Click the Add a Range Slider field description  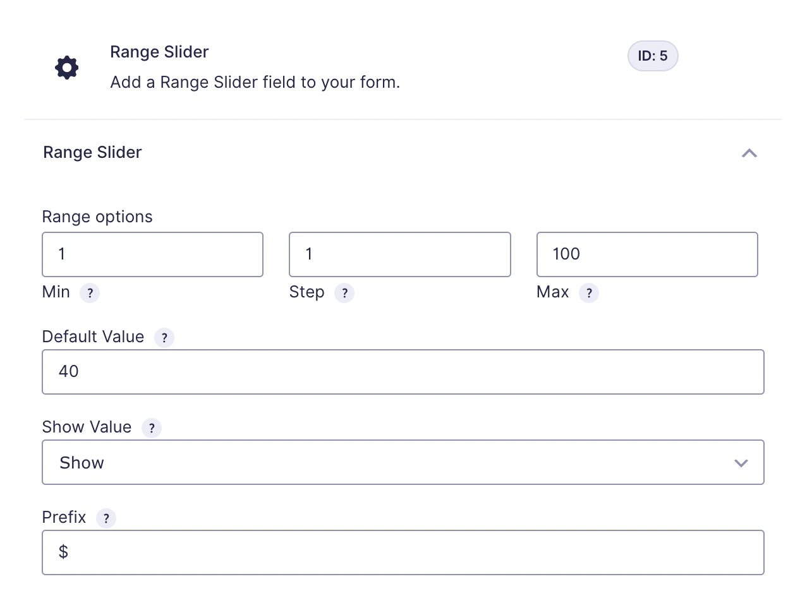click(255, 83)
